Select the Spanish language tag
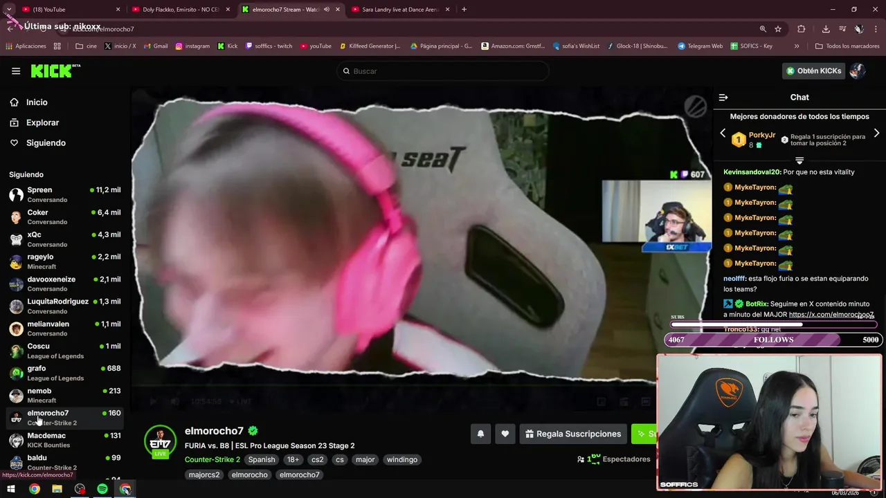Screen dimensions: 886x498 262,459
